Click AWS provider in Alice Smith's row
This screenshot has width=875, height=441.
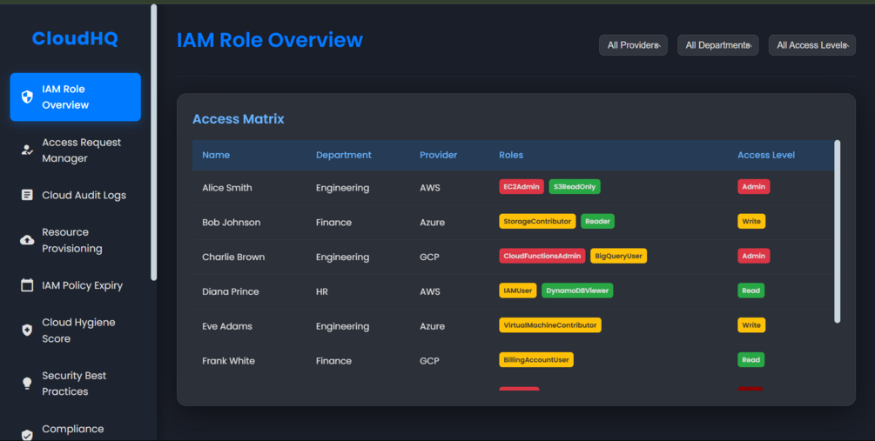[x=430, y=188]
